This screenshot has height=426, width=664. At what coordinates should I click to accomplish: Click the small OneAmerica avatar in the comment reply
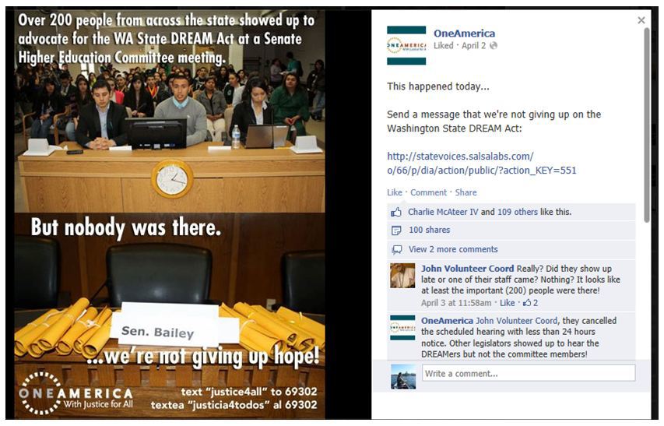pos(402,328)
